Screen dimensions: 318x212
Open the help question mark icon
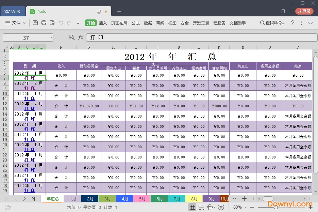tap(292, 23)
